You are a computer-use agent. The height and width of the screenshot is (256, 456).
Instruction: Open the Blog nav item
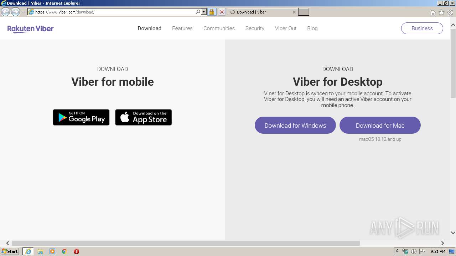pos(312,28)
